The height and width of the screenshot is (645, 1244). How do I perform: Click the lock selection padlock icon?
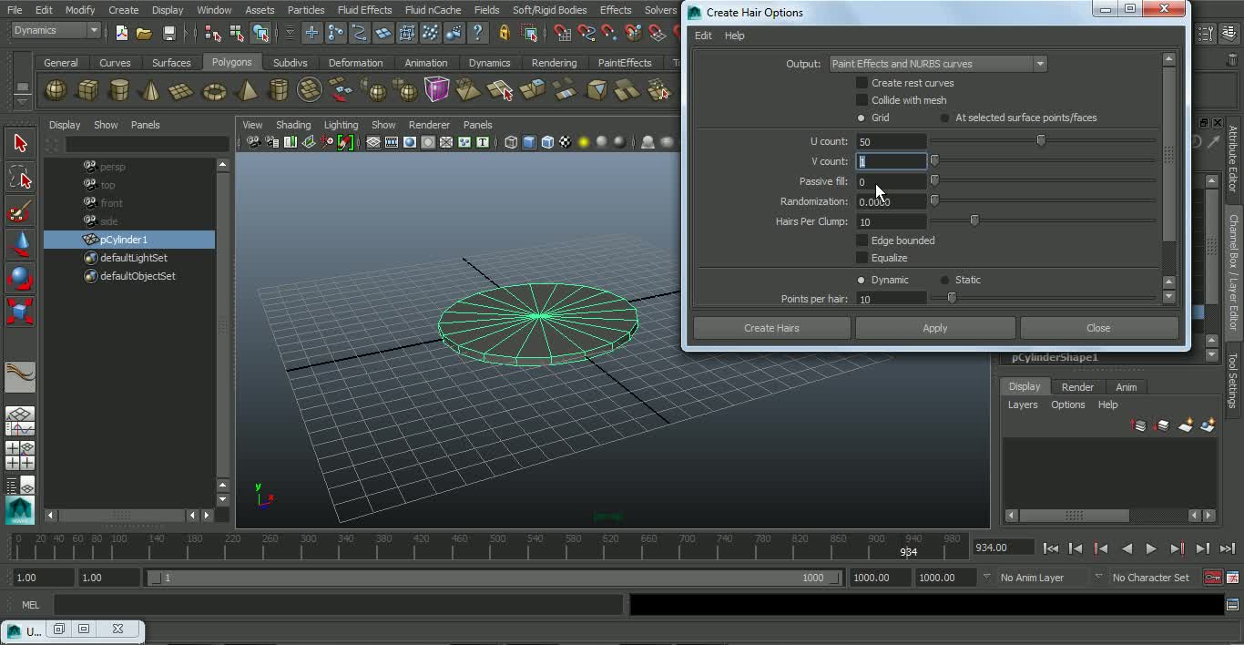[x=504, y=33]
